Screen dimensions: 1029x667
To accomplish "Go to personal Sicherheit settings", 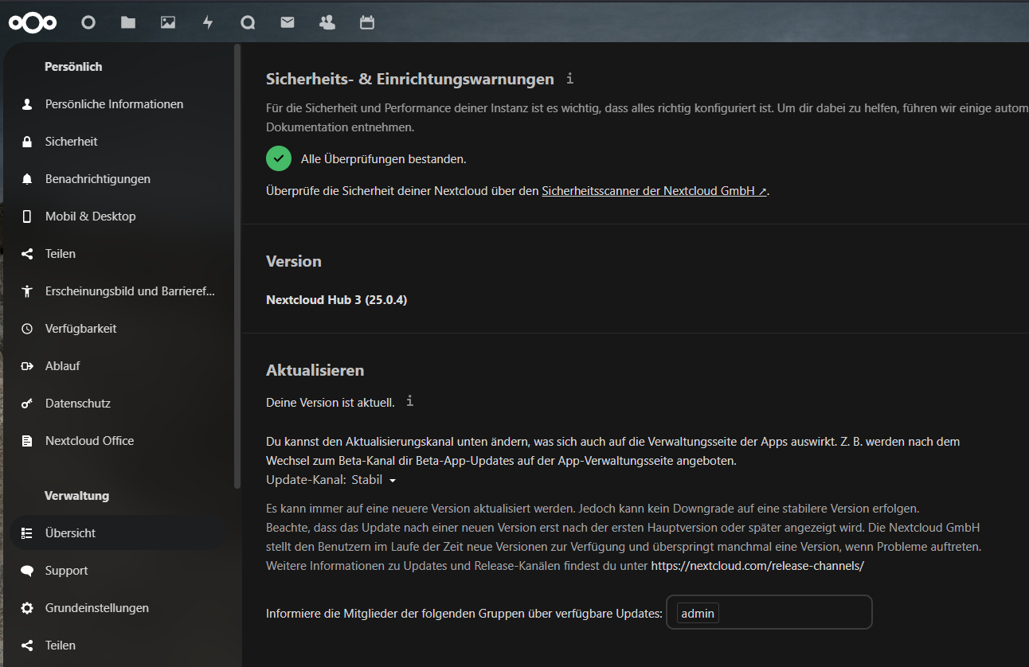I will 118,142.
